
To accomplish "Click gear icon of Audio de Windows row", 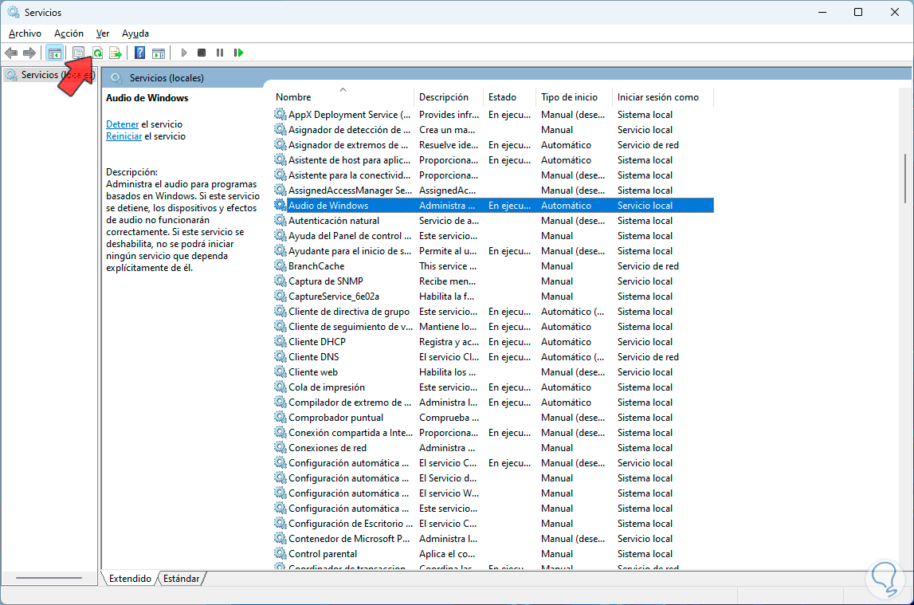I will (x=280, y=205).
